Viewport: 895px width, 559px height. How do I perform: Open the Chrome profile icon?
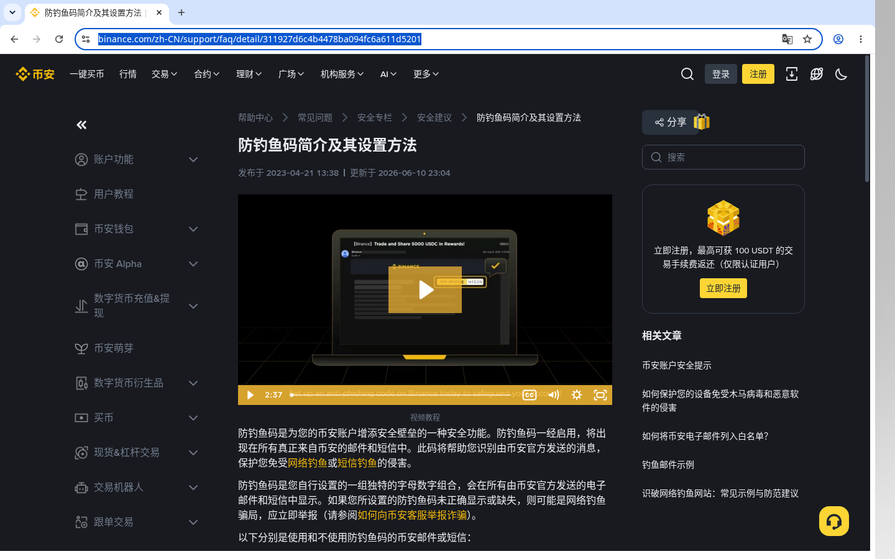tap(838, 39)
